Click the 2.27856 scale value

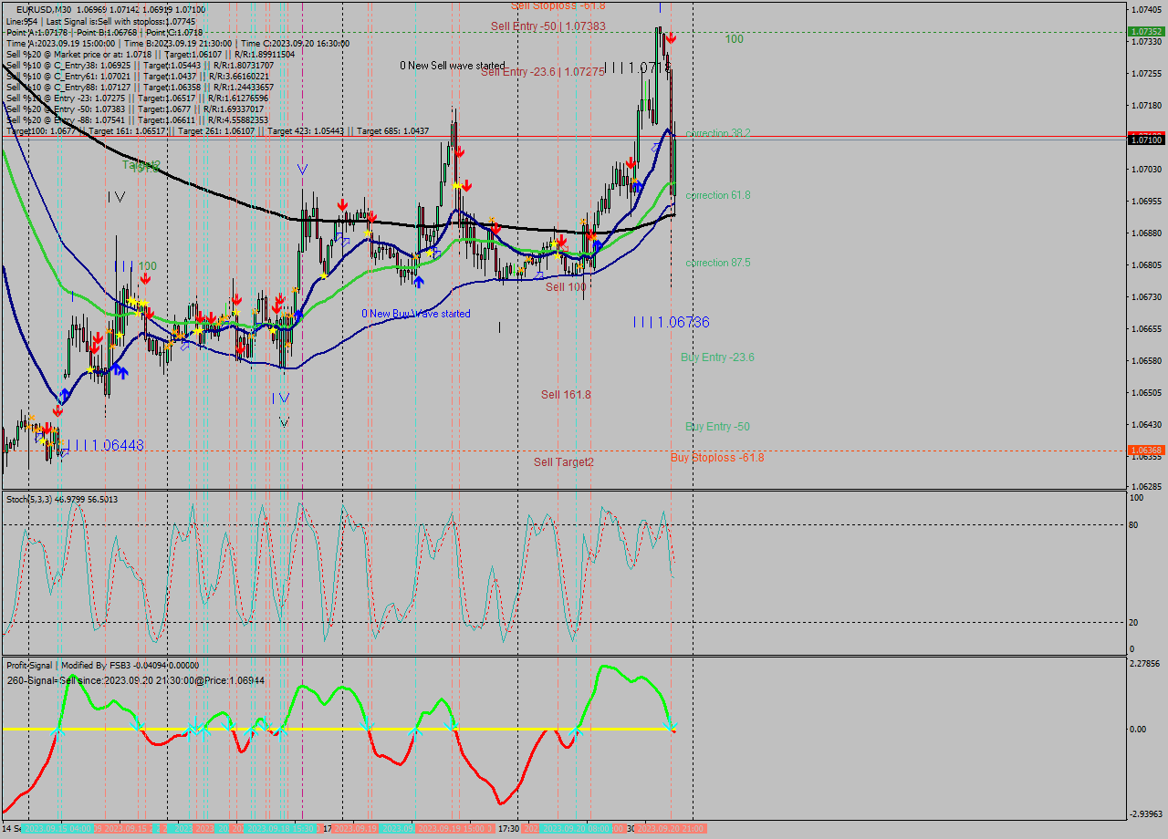[1146, 663]
